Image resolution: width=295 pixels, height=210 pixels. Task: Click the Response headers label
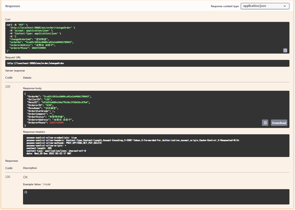34,132
